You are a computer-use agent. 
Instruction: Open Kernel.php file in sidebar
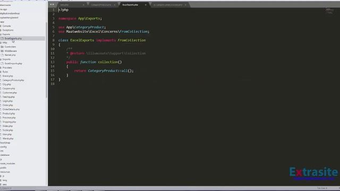[10, 55]
